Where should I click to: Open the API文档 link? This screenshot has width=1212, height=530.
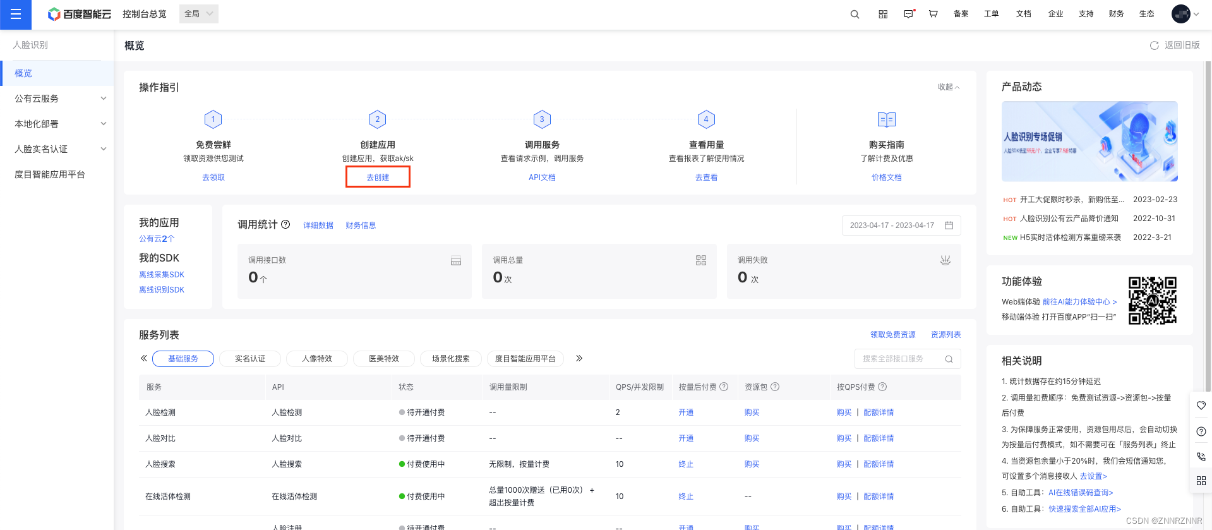(x=542, y=178)
